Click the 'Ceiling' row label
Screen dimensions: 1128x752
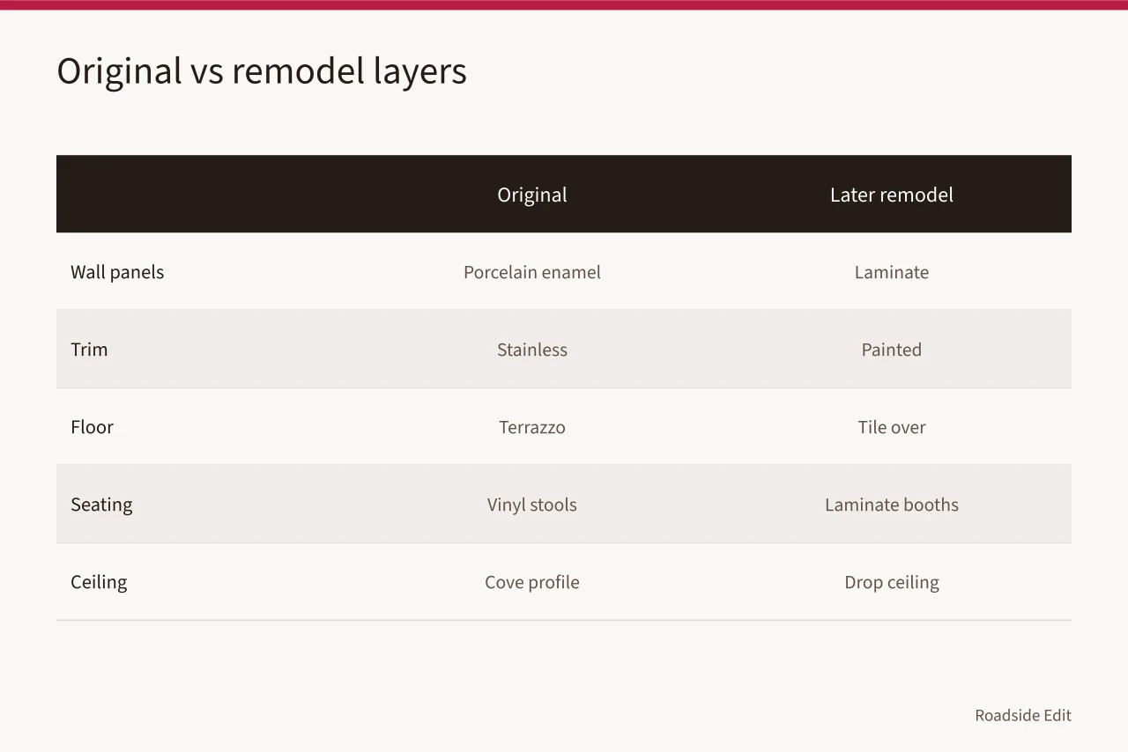pyautogui.click(x=99, y=582)
